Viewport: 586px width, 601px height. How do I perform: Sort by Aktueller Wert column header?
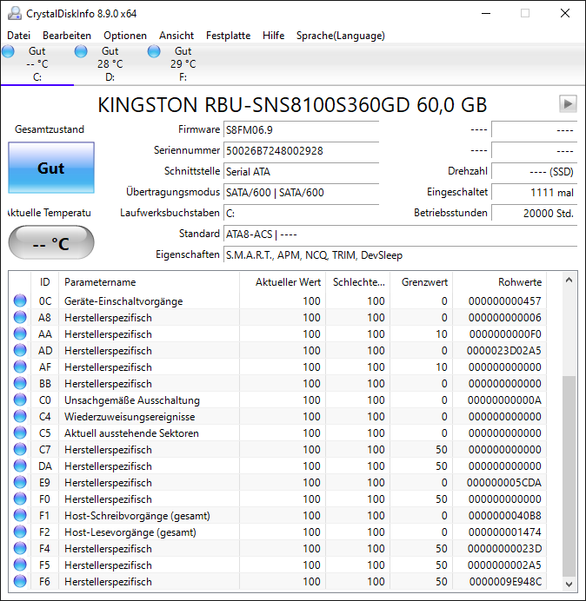click(283, 282)
